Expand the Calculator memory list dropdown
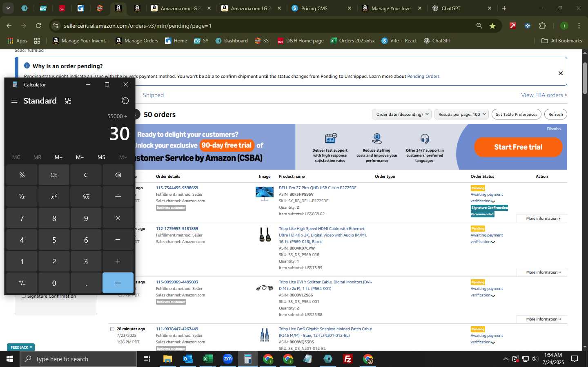This screenshot has width=588, height=367. click(123, 157)
